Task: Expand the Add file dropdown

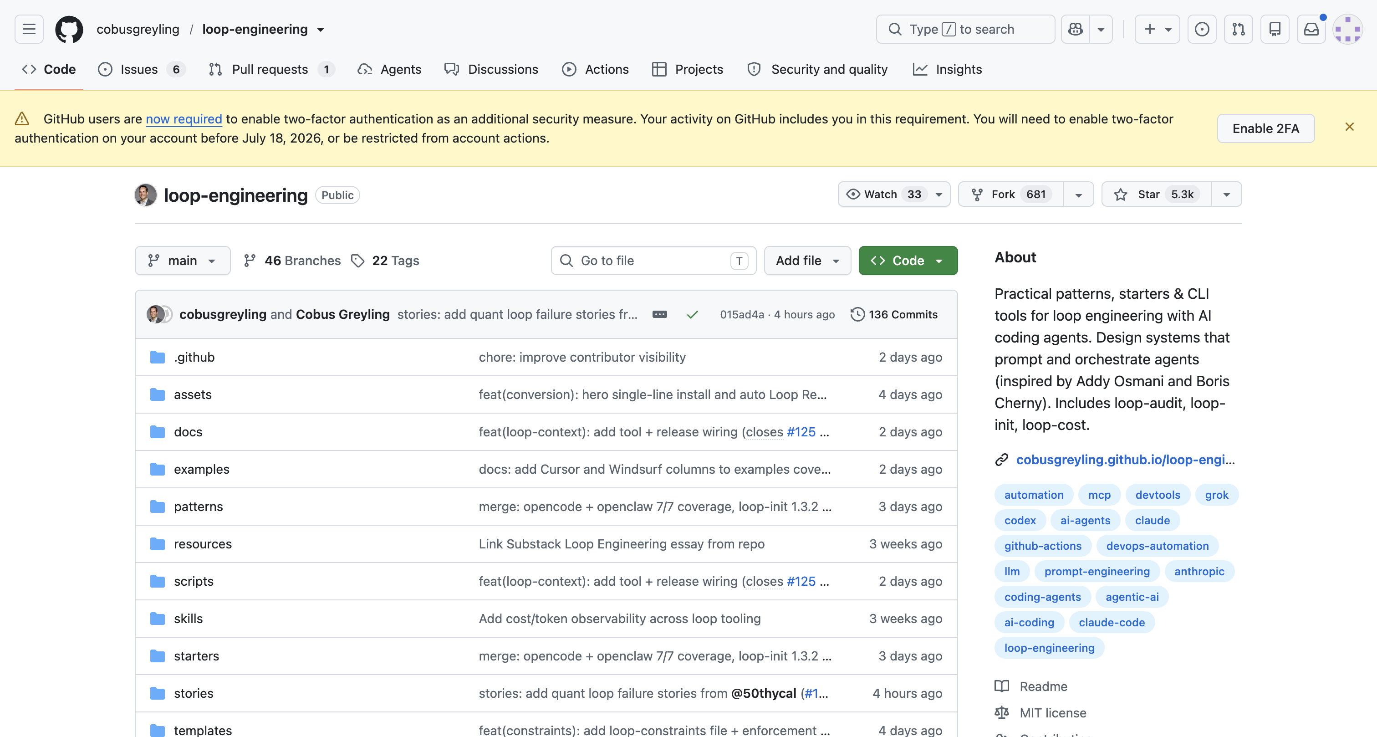Action: [x=807, y=261]
